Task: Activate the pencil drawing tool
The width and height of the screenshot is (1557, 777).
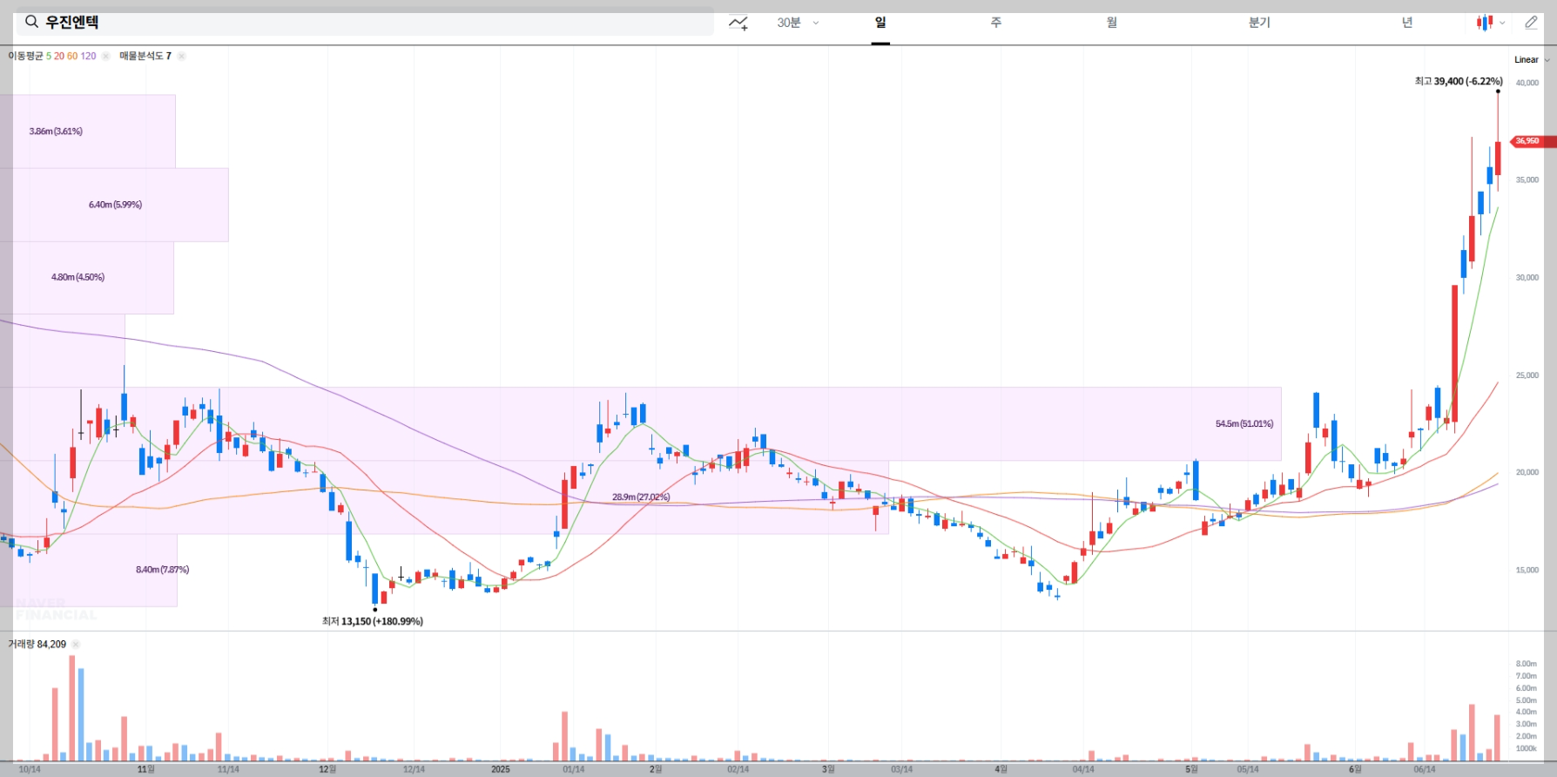Action: coord(1531,23)
